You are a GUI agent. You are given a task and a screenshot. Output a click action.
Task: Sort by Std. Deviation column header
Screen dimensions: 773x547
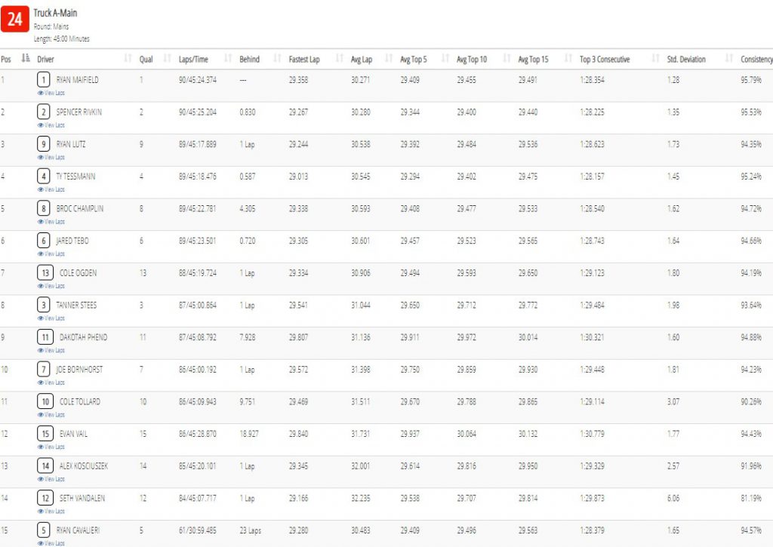coord(686,59)
